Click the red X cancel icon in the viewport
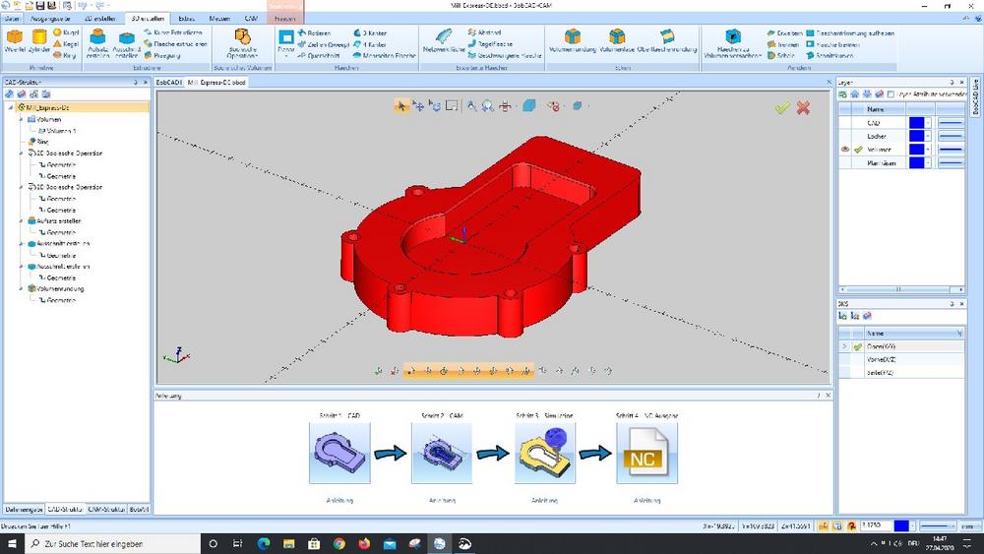Image resolution: width=984 pixels, height=554 pixels. tap(804, 107)
